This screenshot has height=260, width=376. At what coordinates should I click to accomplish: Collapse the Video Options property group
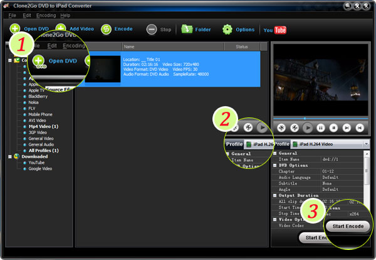coord(275,220)
